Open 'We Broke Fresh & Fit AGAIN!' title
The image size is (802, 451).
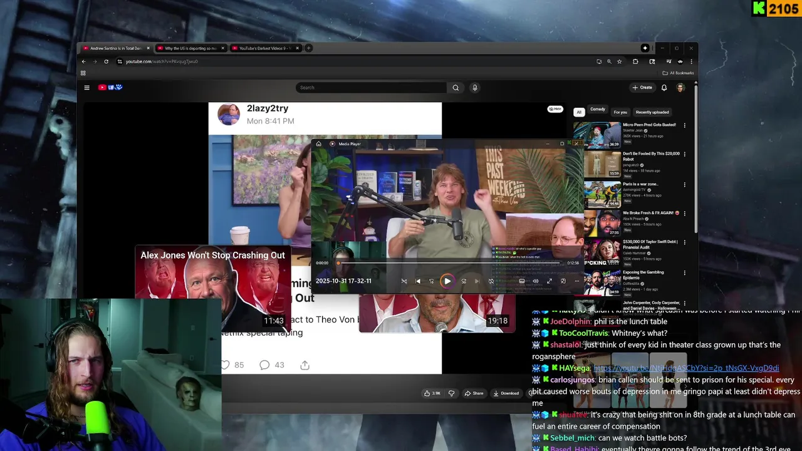click(651, 213)
